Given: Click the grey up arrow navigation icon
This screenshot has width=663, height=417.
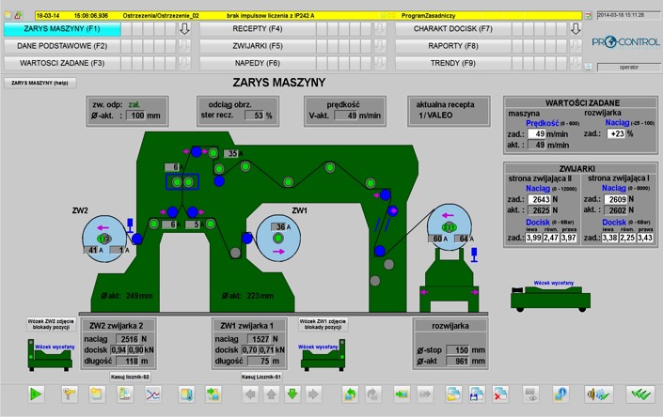Looking at the screenshot, I should coord(271,394).
